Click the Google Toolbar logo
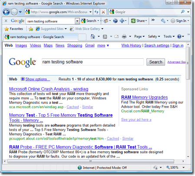 click(18, 21)
